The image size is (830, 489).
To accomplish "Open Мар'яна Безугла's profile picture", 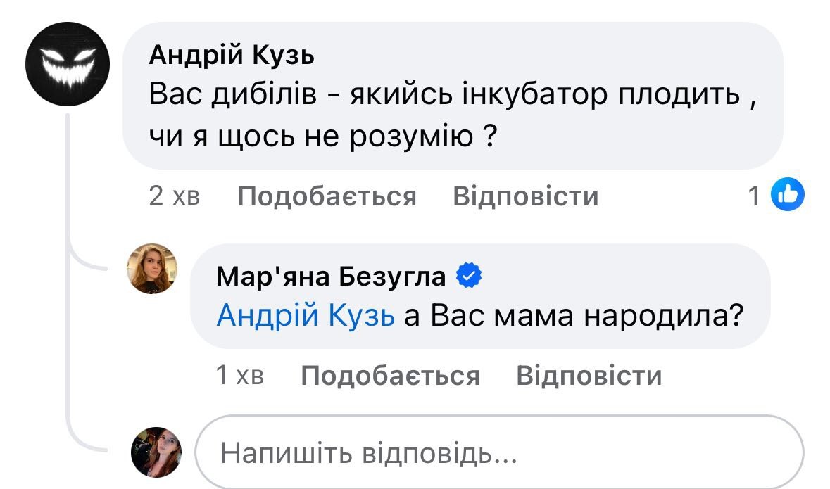I will click(x=151, y=269).
